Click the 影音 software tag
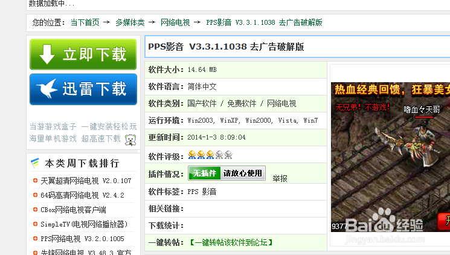The width and height of the screenshot is (450, 255). (209, 192)
